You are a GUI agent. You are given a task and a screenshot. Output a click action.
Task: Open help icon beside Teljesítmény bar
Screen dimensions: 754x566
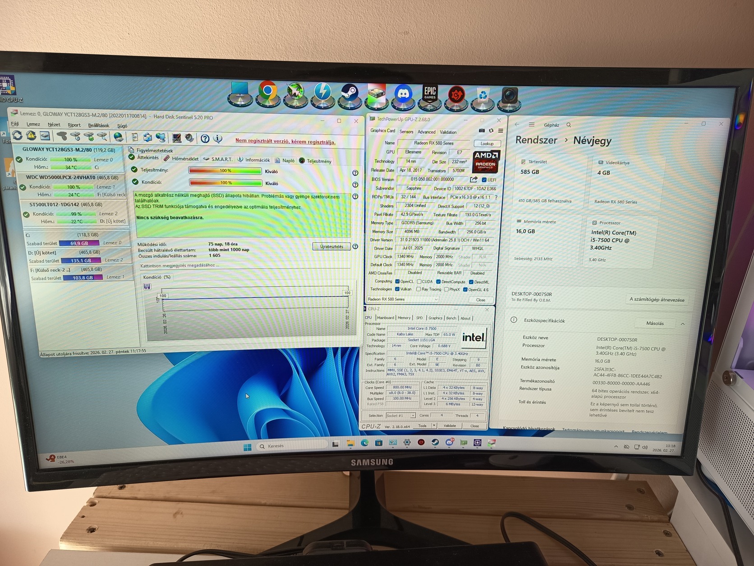pos(355,173)
